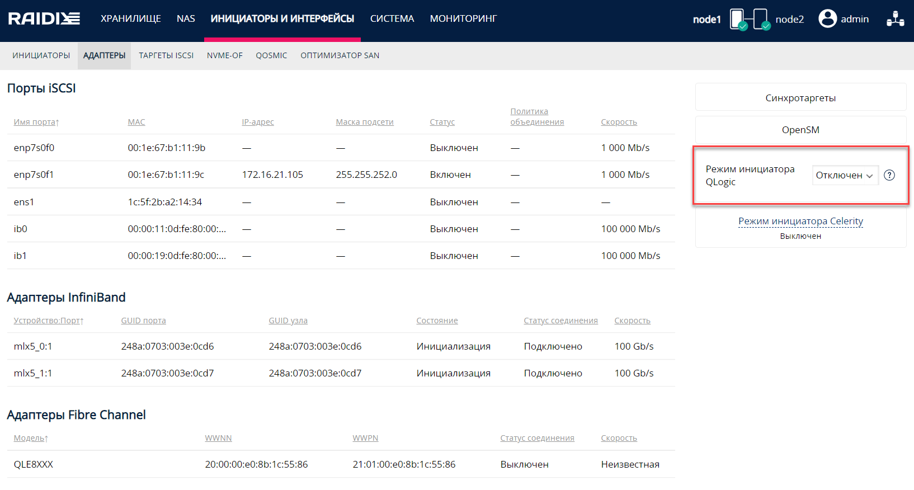Click the Синхротаргеты button
The height and width of the screenshot is (490, 914).
click(800, 97)
